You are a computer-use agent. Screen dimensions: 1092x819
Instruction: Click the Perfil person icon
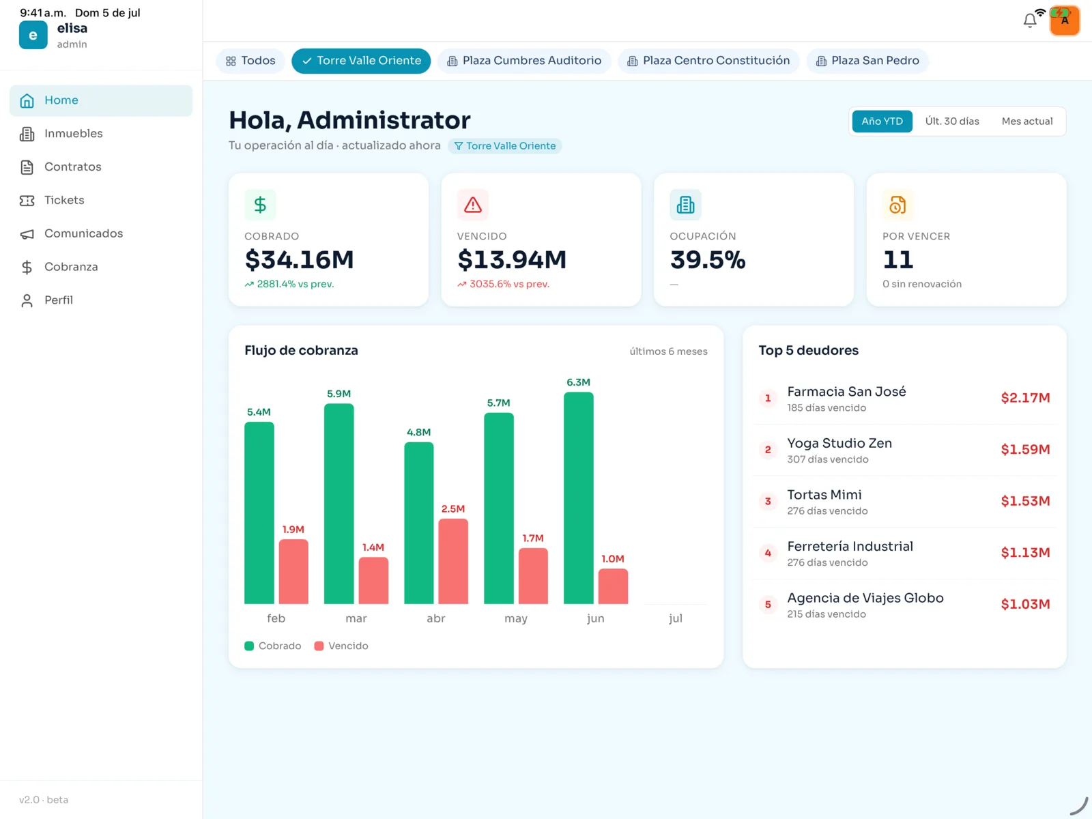pyautogui.click(x=27, y=301)
